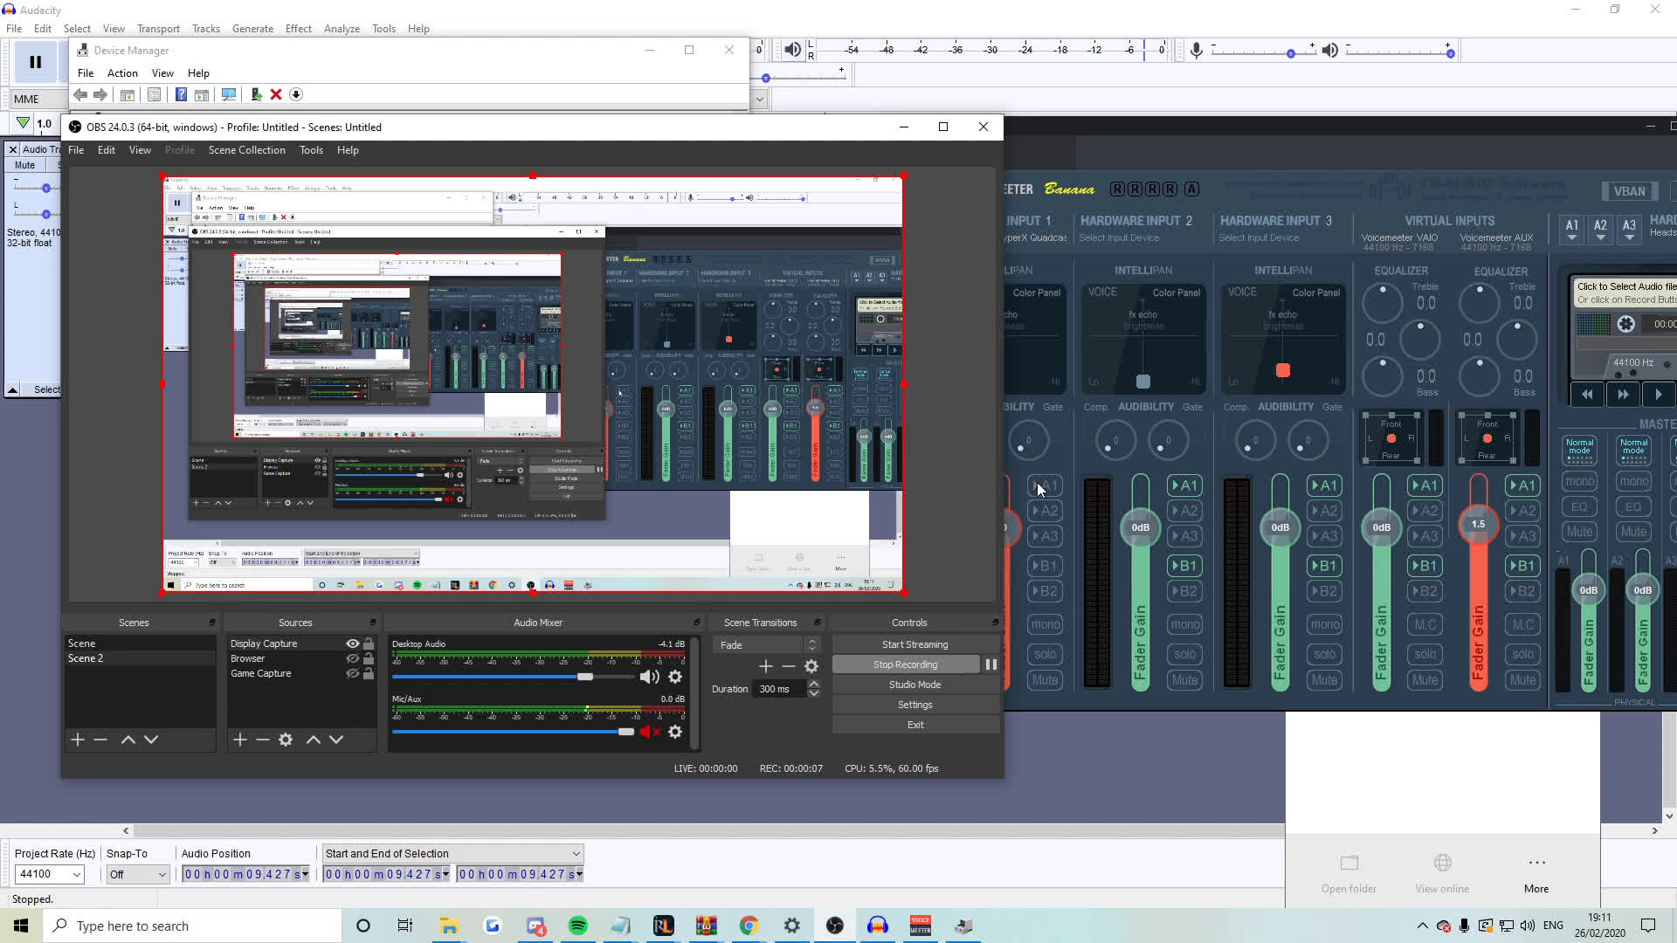Click Start Streaming in OBS Controls
1677x943 pixels.
(x=914, y=644)
